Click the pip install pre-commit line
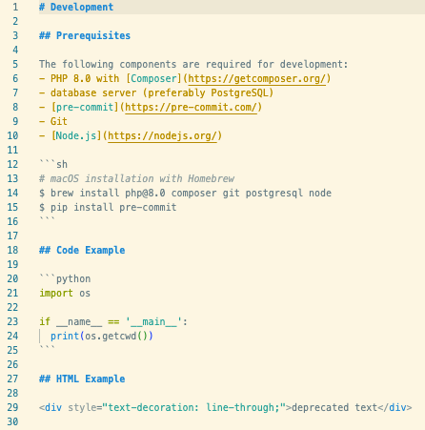Screen dimensions: 425x430 [108, 207]
